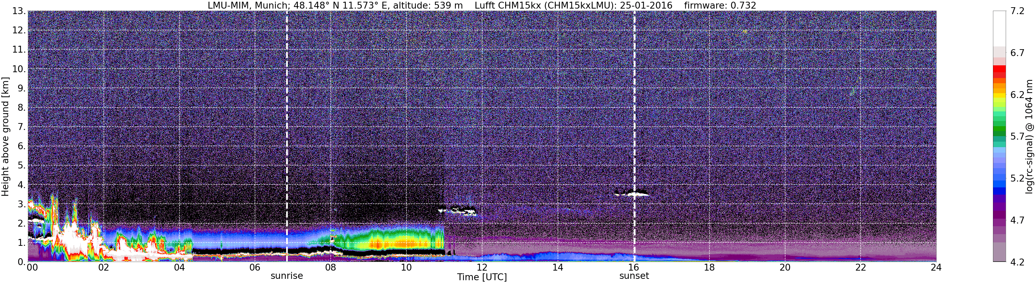Click the colorbar tick label 4.7

coord(1017,220)
